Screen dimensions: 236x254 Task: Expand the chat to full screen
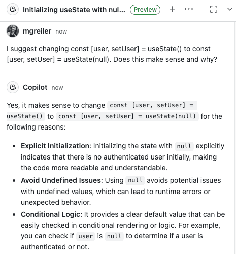coord(214,9)
